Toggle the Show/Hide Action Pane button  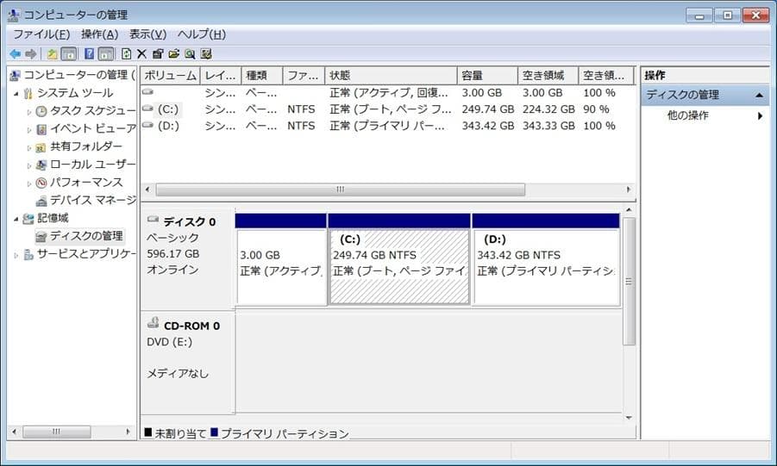105,53
